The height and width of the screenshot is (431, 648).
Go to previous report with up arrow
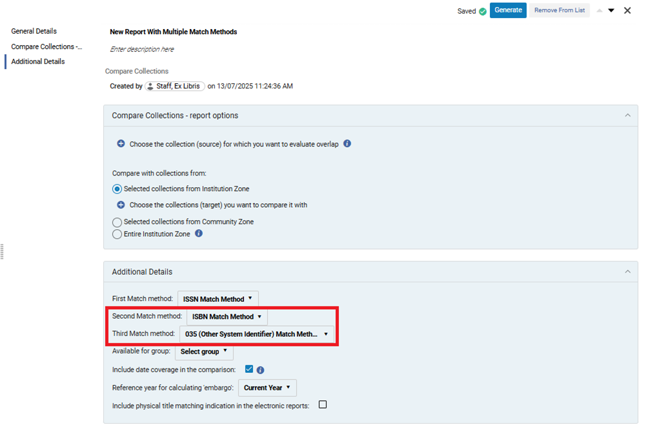click(599, 11)
